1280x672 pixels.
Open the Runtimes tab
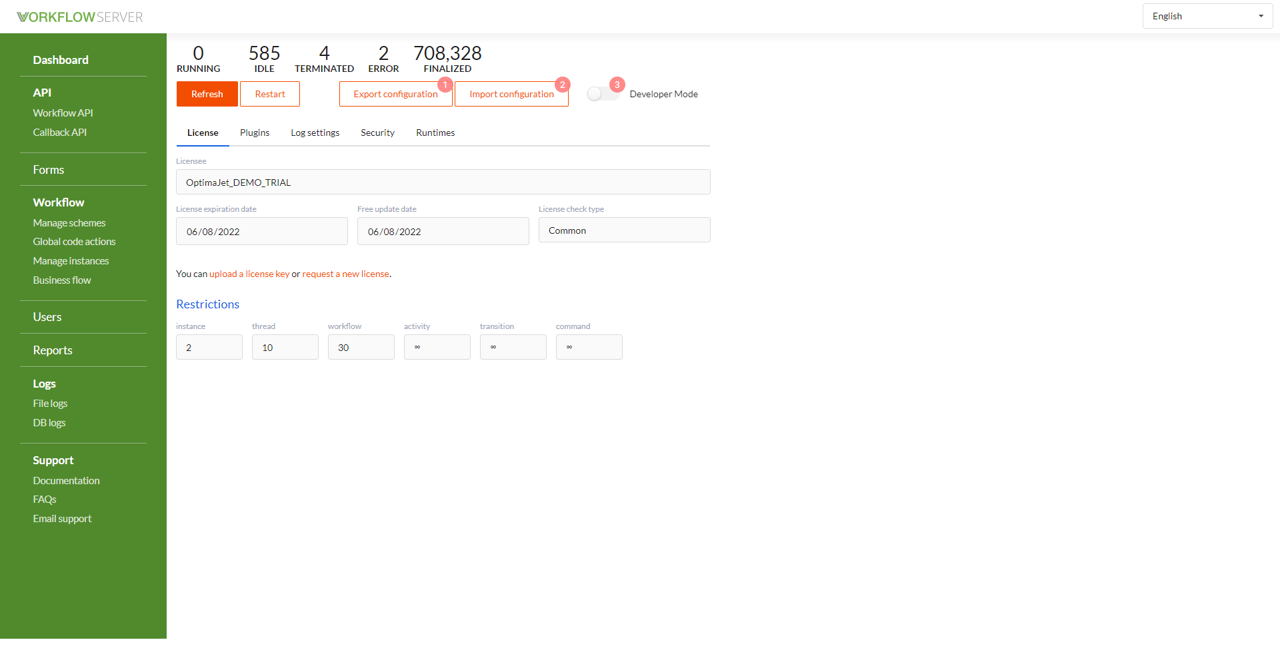[x=435, y=133]
